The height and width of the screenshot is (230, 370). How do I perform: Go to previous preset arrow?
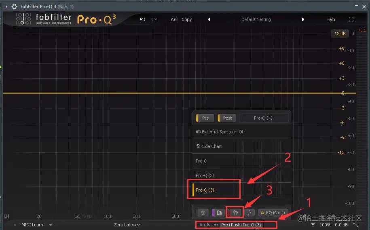[209, 19]
